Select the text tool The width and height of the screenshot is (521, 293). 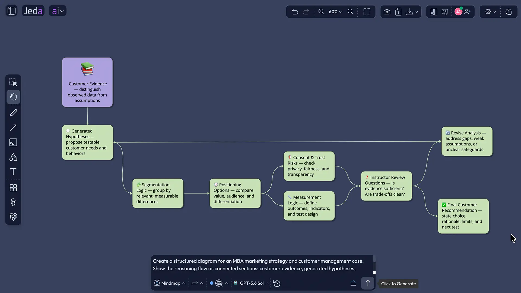(13, 171)
